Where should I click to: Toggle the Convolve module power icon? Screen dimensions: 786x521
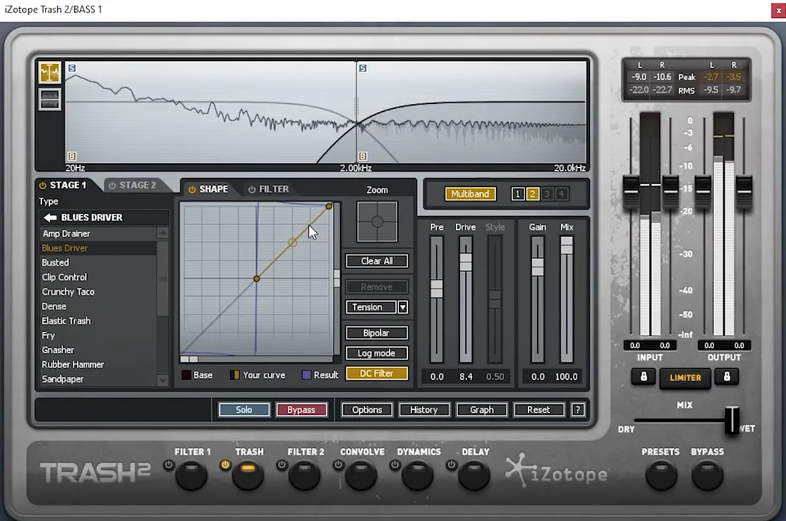[338, 465]
